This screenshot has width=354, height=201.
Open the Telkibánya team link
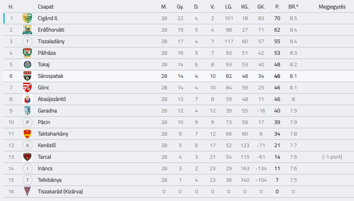[x=50, y=180]
